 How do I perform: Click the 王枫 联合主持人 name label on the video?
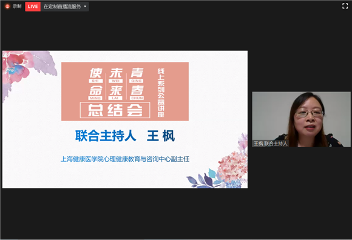pos(270,144)
